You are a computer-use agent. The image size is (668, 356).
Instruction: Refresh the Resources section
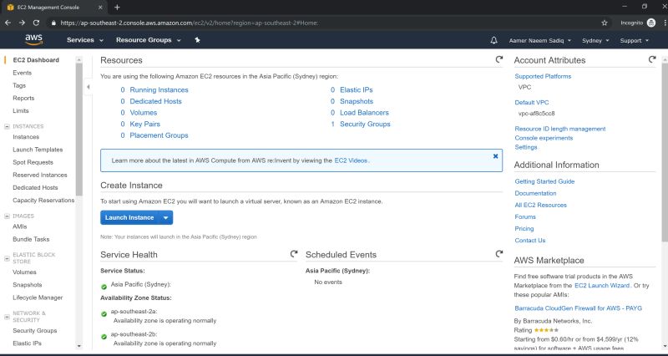(498, 59)
